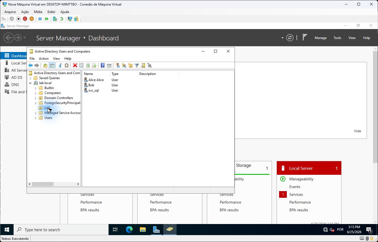The width and height of the screenshot is (378, 242).
Task: Open Server Manager Tools menu
Action: (337, 38)
